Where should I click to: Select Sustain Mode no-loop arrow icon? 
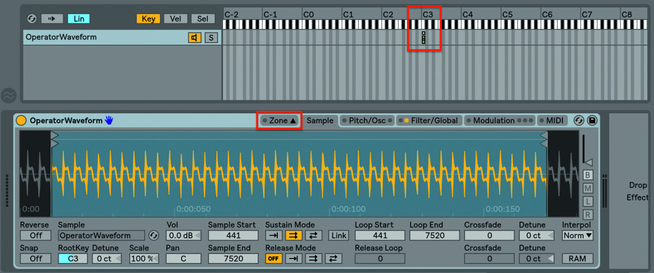pos(274,236)
